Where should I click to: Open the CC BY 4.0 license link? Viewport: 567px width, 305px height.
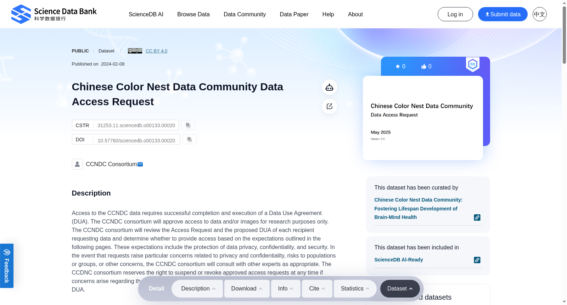(157, 51)
